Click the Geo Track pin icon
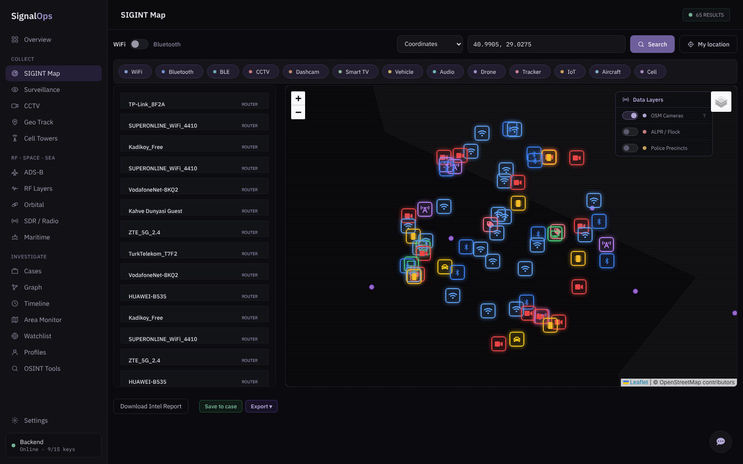The height and width of the screenshot is (464, 743). coord(15,122)
